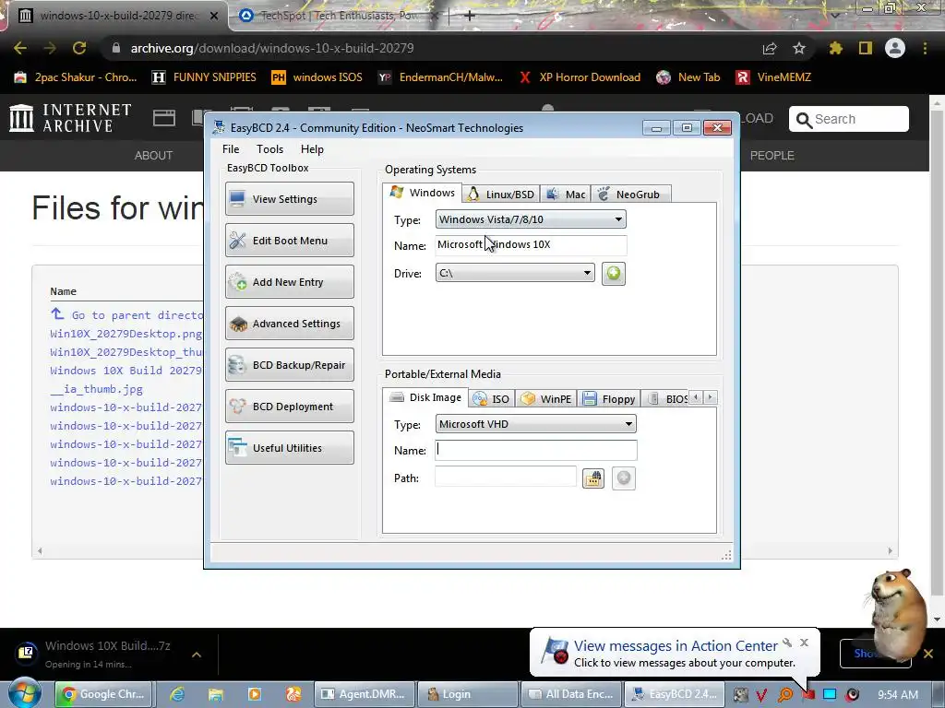Open BCD Deployment section
This screenshot has width=945, height=708.
(x=289, y=407)
